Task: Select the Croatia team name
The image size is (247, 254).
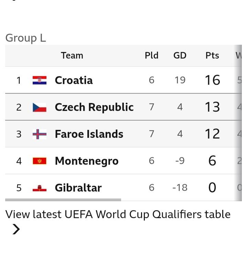Action: click(x=74, y=80)
